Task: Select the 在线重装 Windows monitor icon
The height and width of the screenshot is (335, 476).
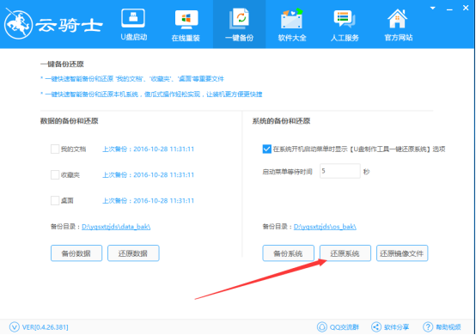Action: pyautogui.click(x=186, y=20)
